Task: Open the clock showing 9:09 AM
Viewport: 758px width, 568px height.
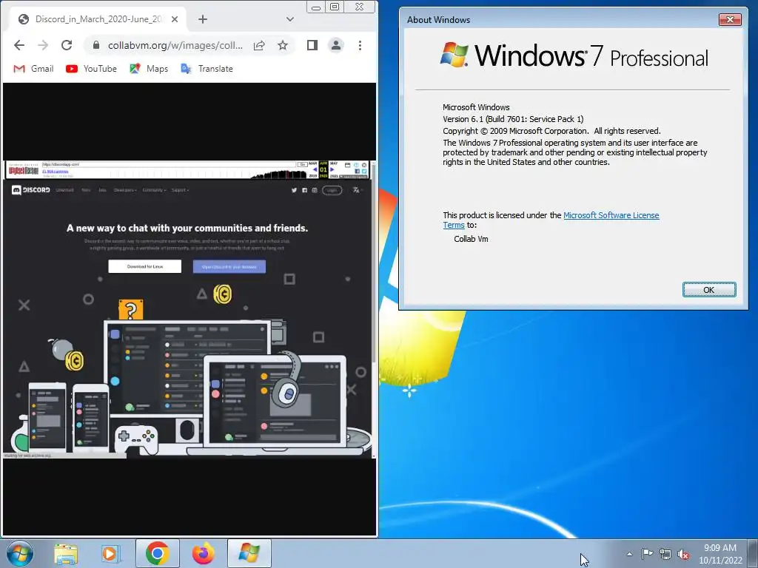Action: click(x=720, y=554)
